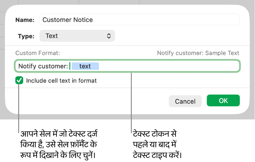Click the green checkmark icon
The image size is (255, 162).
click(x=19, y=81)
